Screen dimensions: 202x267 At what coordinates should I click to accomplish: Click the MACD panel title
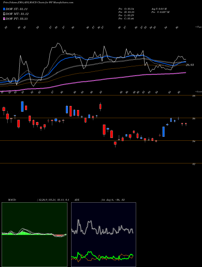pyautogui.click(x=12, y=200)
